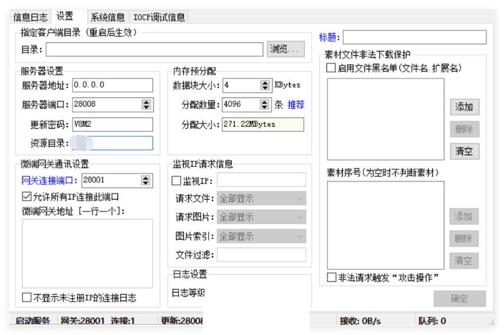
Task: Decrease 分配数量 with down arrow
Action: (x=264, y=107)
